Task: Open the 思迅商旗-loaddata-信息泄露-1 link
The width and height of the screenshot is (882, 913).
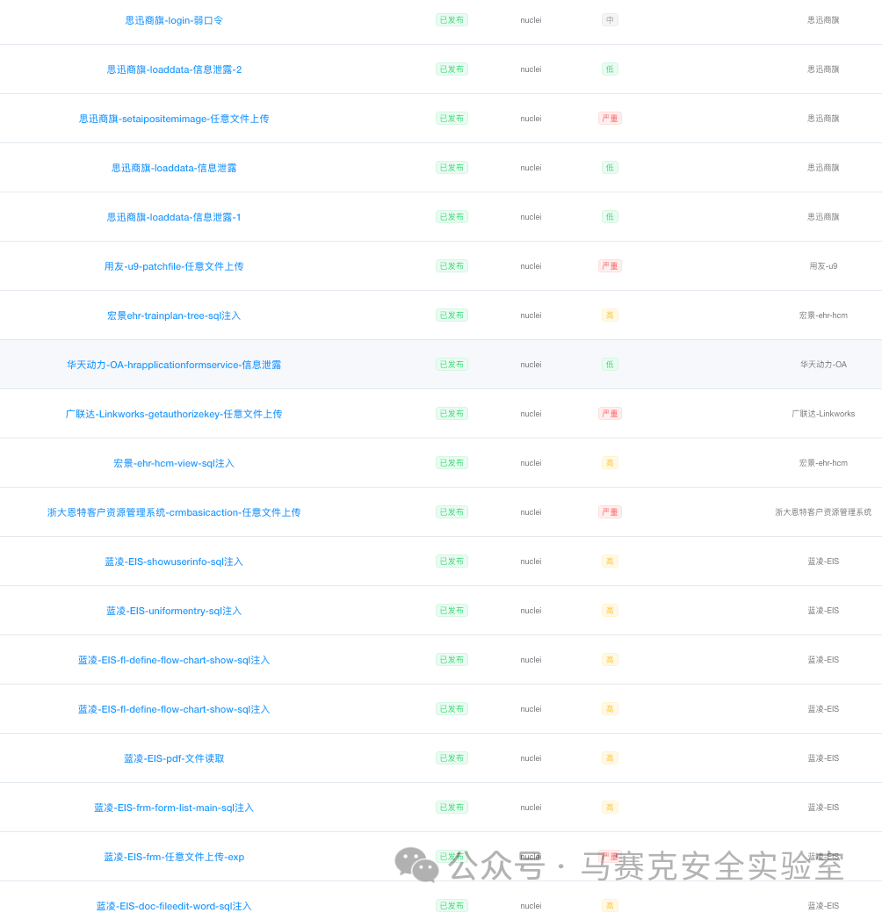Action: pyautogui.click(x=174, y=217)
